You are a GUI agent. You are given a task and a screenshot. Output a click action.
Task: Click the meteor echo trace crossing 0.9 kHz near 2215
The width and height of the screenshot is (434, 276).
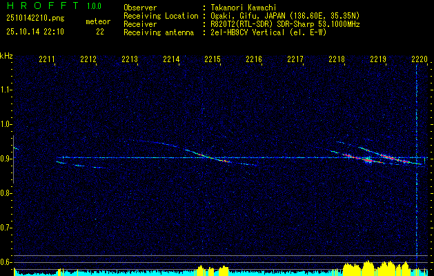click(x=208, y=157)
